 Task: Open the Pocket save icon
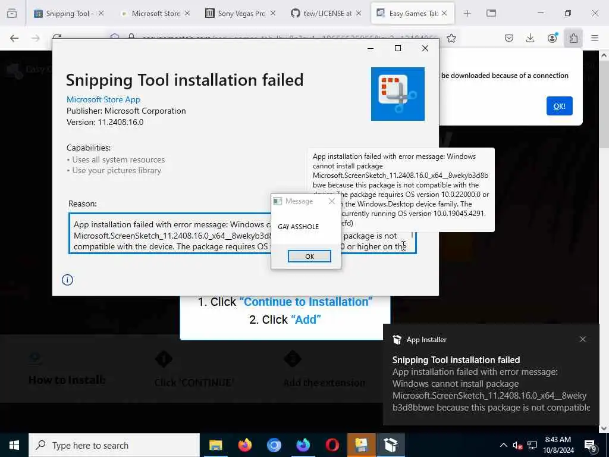coord(509,38)
